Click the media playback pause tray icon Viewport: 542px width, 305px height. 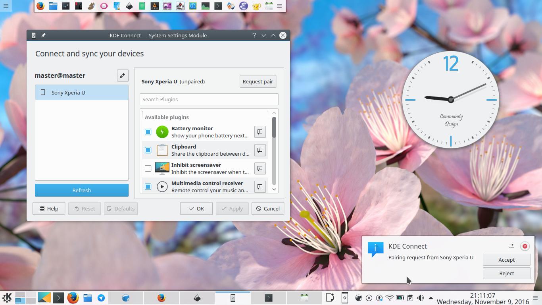[369, 297]
